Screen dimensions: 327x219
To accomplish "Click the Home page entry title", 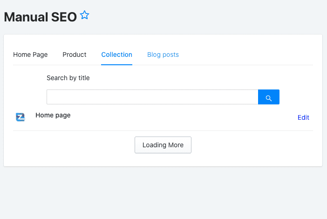I will click(53, 115).
